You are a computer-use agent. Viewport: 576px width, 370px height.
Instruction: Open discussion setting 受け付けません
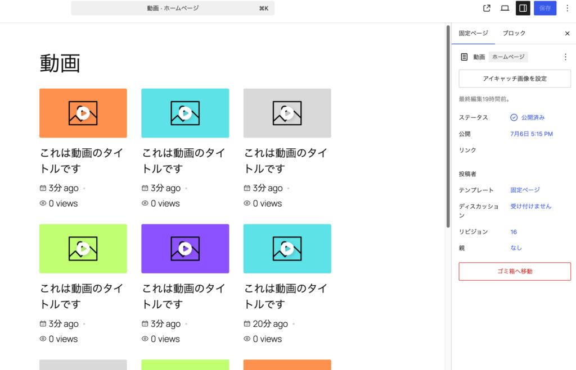click(x=531, y=206)
